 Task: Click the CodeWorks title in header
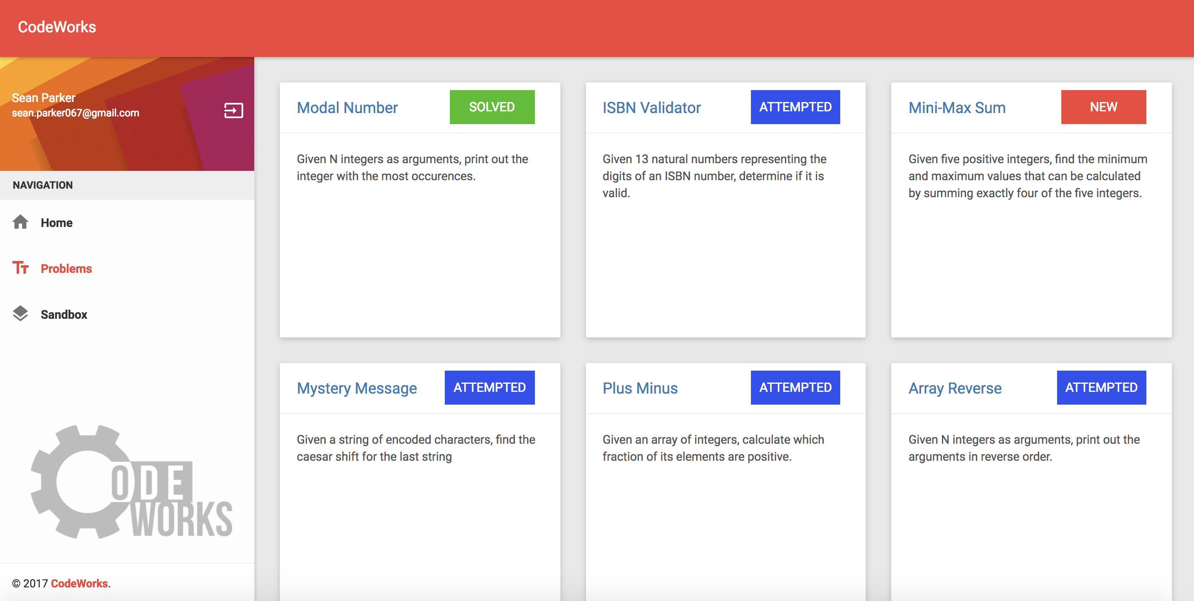click(57, 27)
